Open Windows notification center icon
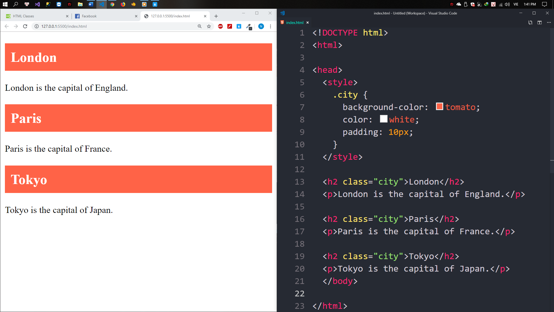The width and height of the screenshot is (554, 312). pos(544,4)
